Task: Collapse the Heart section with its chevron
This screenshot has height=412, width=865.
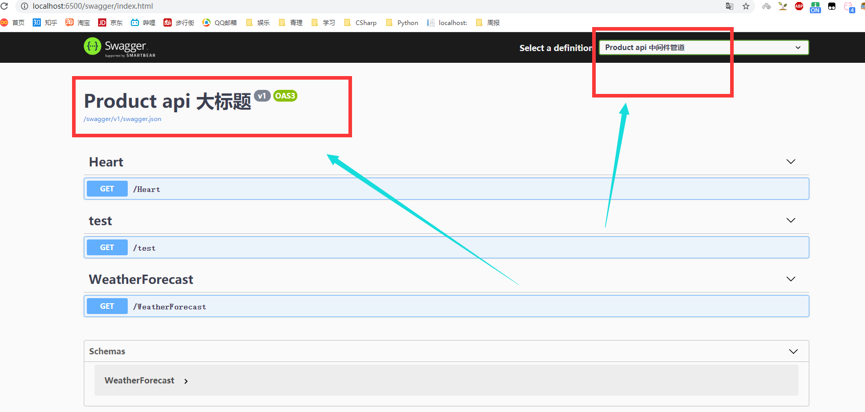Action: tap(791, 162)
